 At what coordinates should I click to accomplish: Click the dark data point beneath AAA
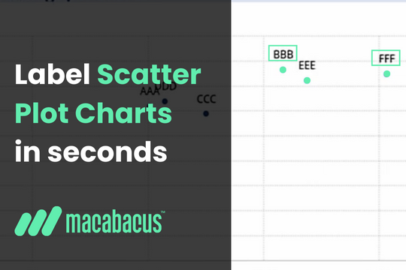click(x=165, y=101)
